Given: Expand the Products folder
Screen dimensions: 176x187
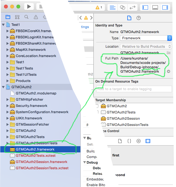Looking at the screenshot, I should (7, 81).
